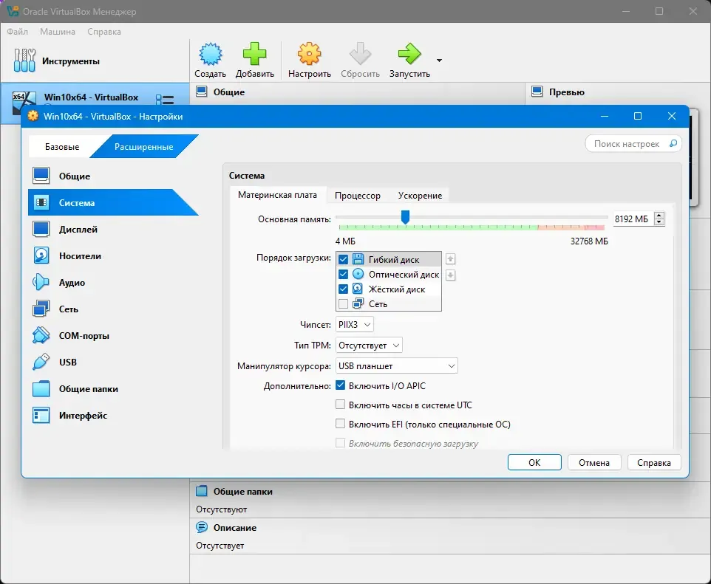
Task: Open the Справка menu in menu bar
Action: click(x=103, y=32)
